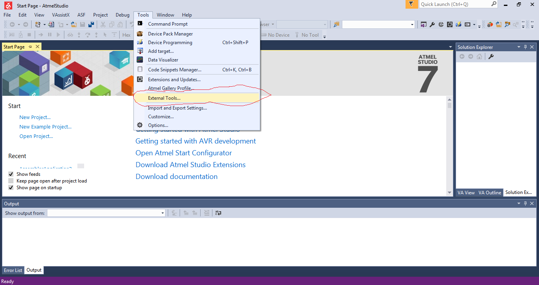Click the Command Prompt icon in Tools menu
Image resolution: width=539 pixels, height=285 pixels.
point(140,24)
